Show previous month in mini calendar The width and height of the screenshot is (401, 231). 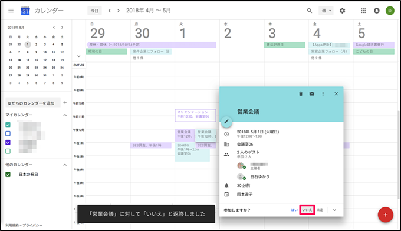point(54,28)
